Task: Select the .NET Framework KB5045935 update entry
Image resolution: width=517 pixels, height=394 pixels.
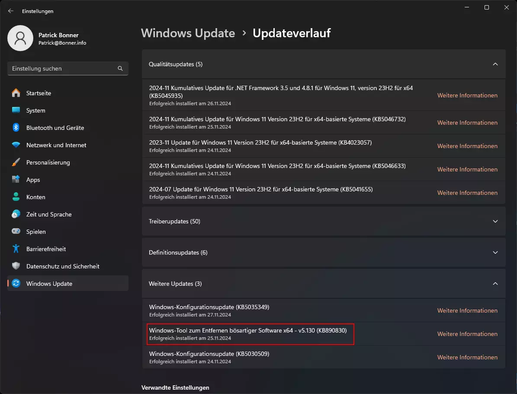Action: pyautogui.click(x=324, y=95)
